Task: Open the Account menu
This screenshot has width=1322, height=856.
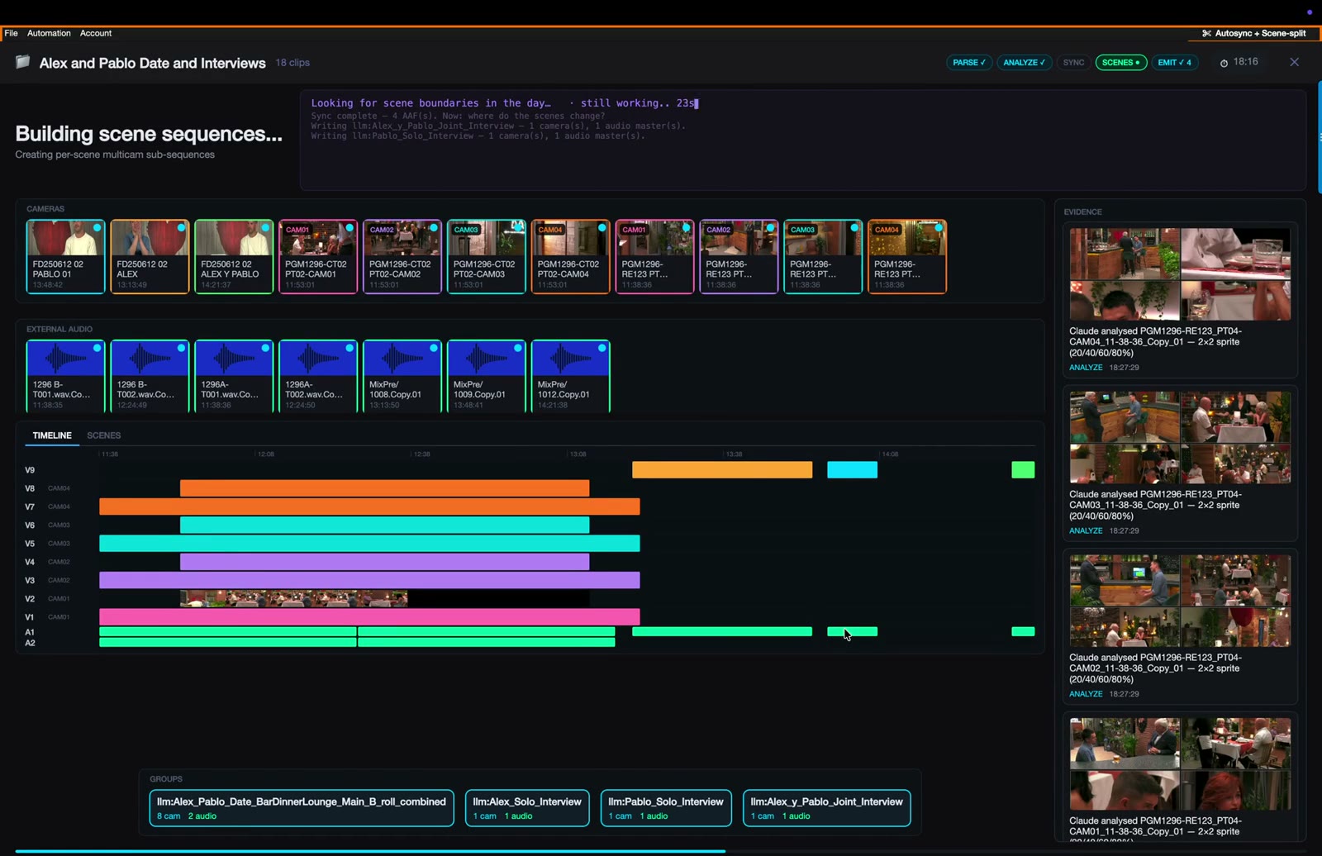Action: coord(96,33)
